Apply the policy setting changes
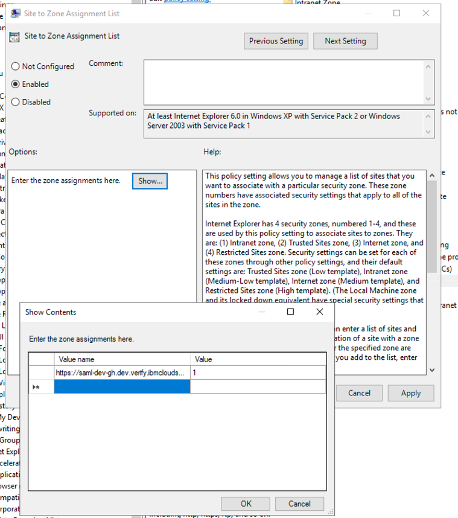 pos(411,393)
